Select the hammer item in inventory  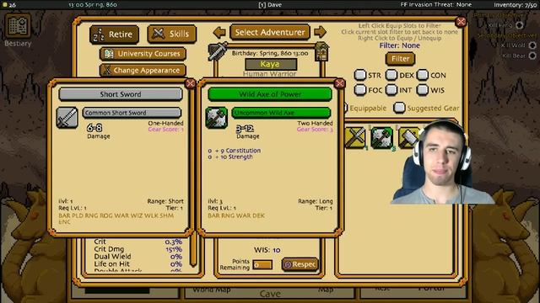tap(408, 138)
